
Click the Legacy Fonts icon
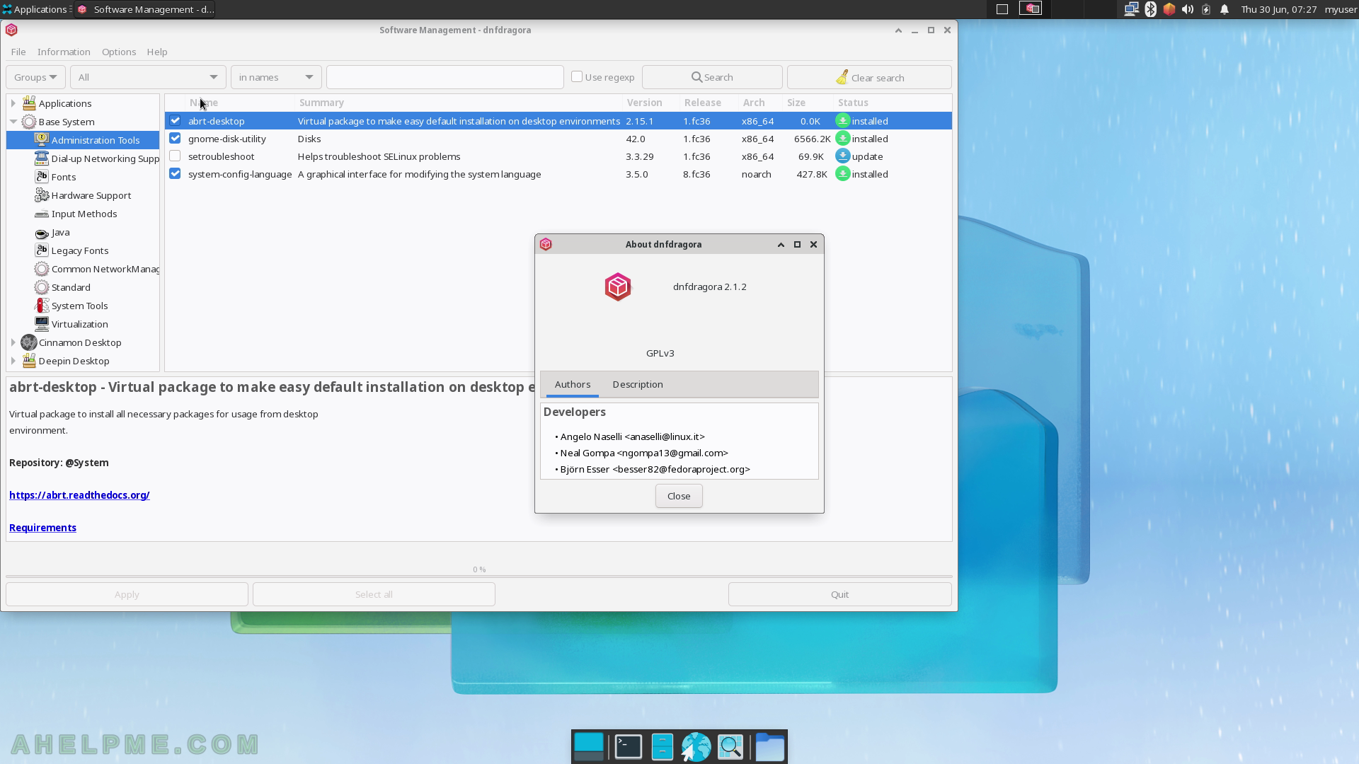[x=42, y=250]
